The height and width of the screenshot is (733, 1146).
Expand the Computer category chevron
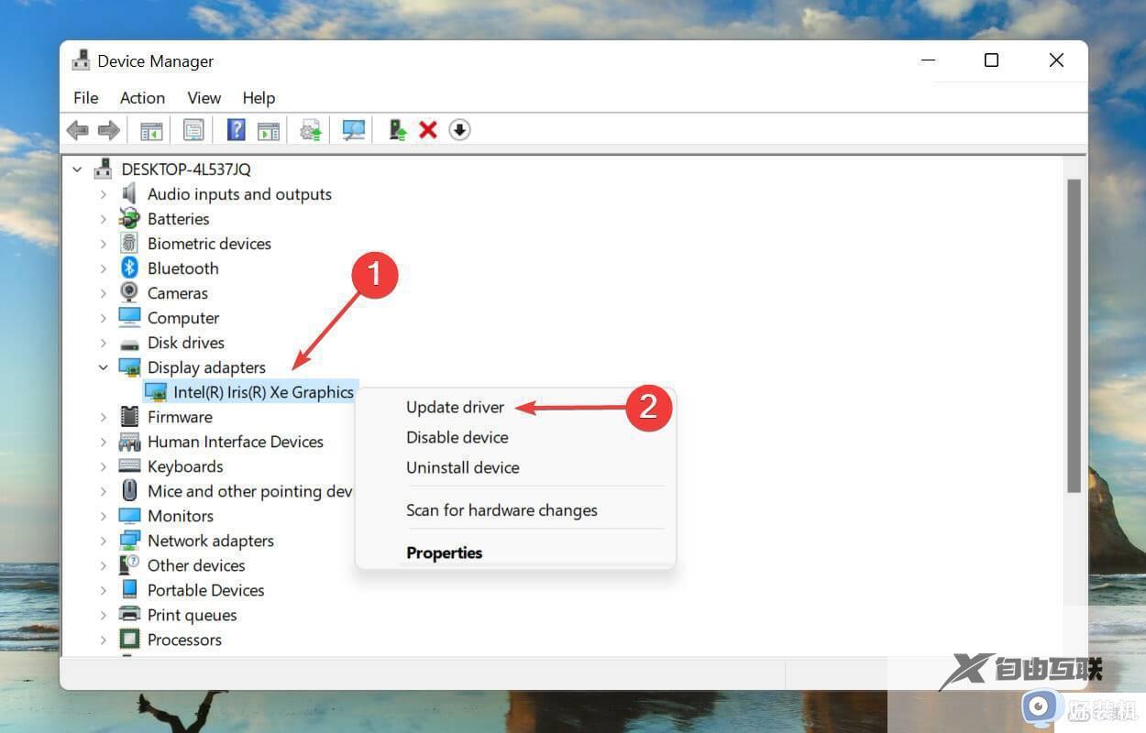[103, 318]
